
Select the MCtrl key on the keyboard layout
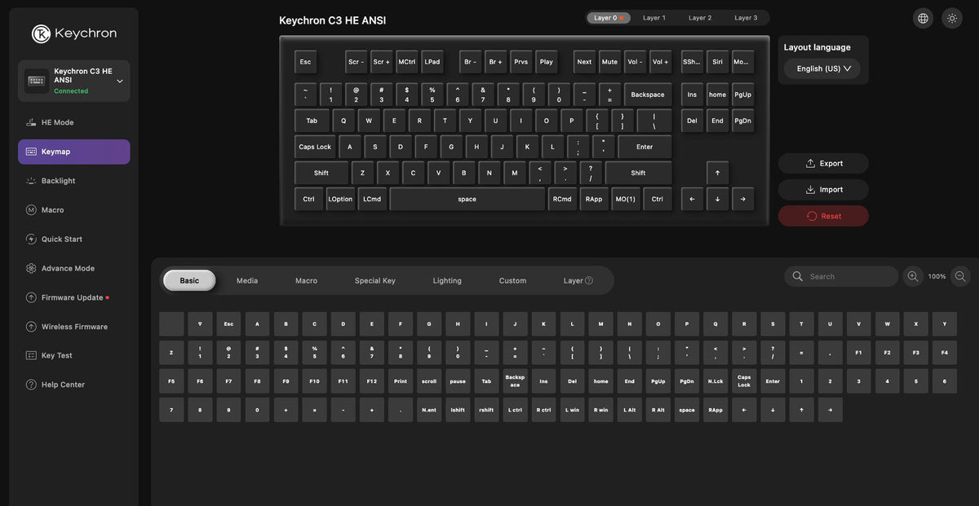[407, 62]
